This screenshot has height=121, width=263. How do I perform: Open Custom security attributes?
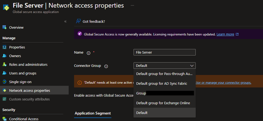point(29,99)
